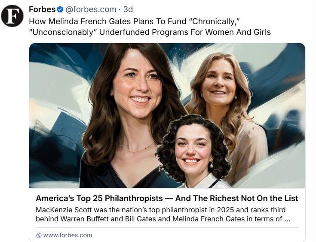Open the Forbes display name profile link
316x242 pixels.
(x=42, y=9)
